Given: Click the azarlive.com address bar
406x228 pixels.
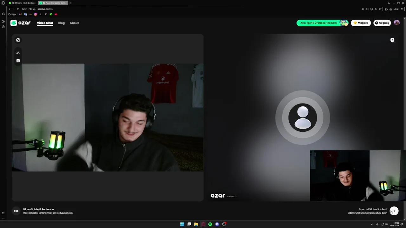Looking at the screenshot, I should (45, 9).
